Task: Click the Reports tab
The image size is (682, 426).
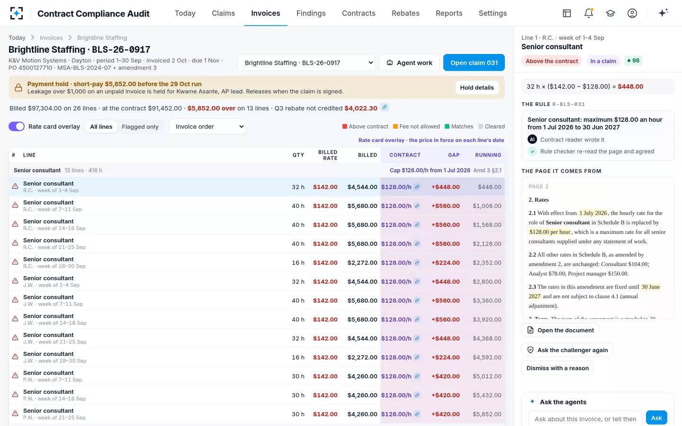Action: coord(449,13)
